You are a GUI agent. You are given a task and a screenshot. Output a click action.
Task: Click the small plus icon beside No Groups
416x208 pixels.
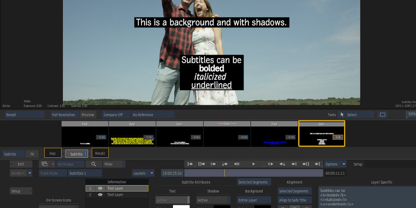53,164
